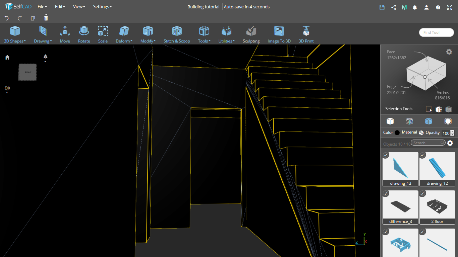Image resolution: width=458 pixels, height=257 pixels.
Task: Open the MyMiniFactory M icon
Action: [x=404, y=7]
